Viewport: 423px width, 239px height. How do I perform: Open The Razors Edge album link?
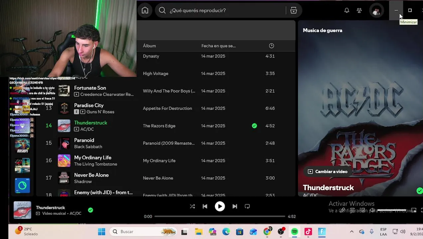(159, 126)
